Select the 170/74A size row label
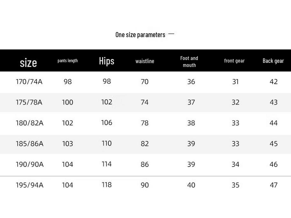Screen dimensions: 291x218 click(x=29, y=82)
